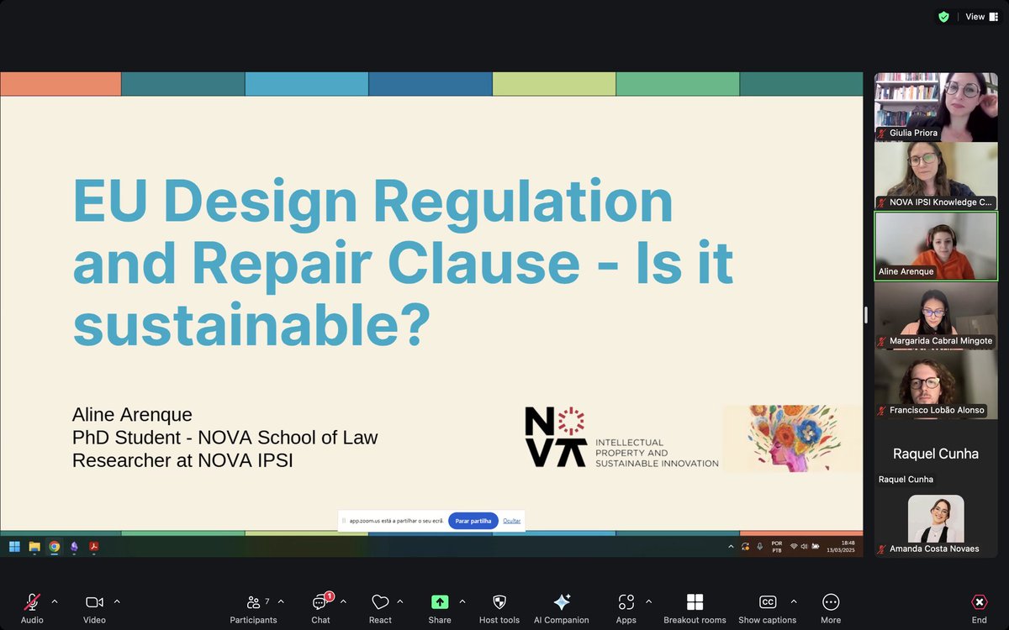Open the purple app icon in shared taskbar
Image resolution: width=1009 pixels, height=630 pixels.
(74, 546)
